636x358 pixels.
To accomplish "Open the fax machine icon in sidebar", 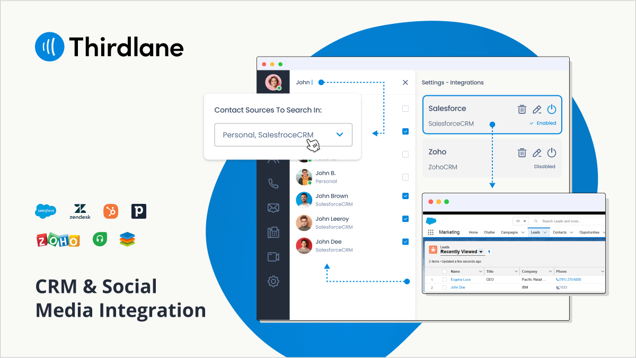I will click(273, 232).
